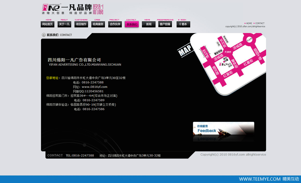301x183 pixels.
Task: Open the 新闻 news menu item
Action: tap(149, 24)
